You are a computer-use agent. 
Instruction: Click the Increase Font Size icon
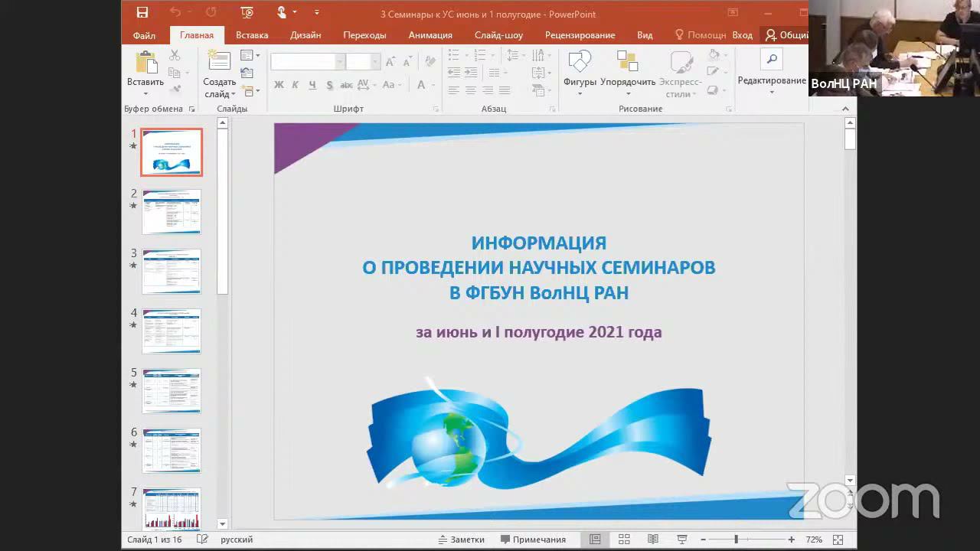[391, 62]
